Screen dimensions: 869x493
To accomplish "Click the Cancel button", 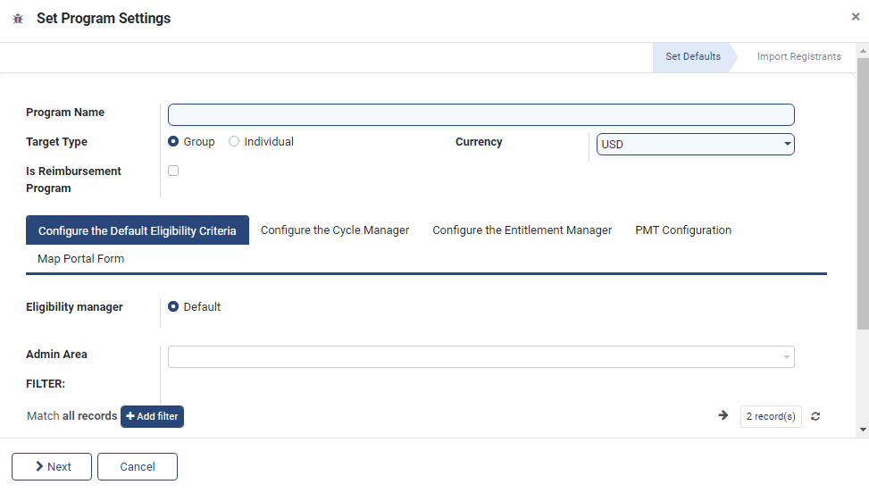I will pyautogui.click(x=138, y=467).
